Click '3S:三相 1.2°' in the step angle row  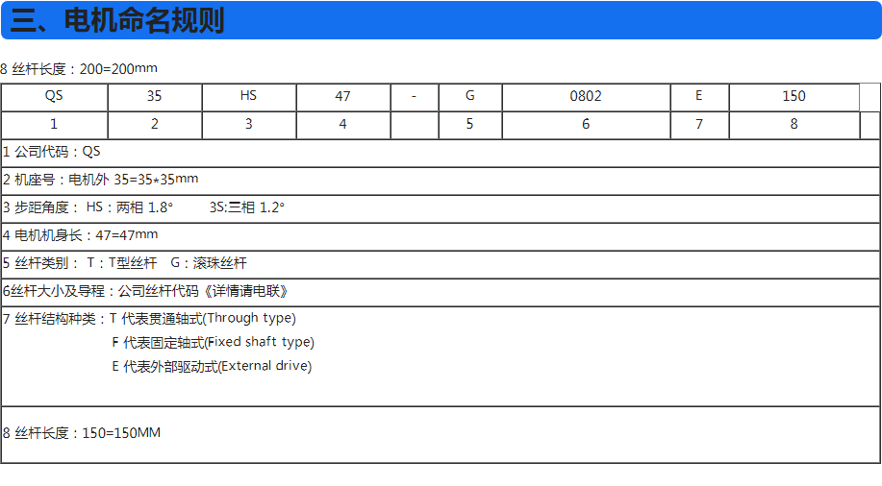[x=247, y=207]
